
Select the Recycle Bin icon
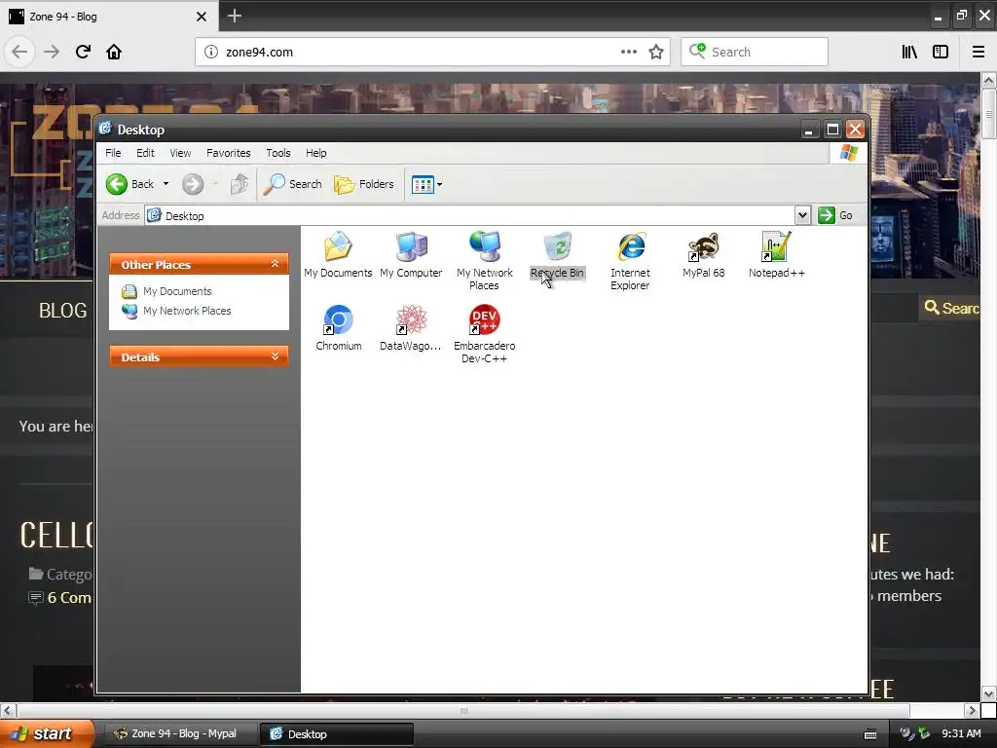(x=557, y=255)
